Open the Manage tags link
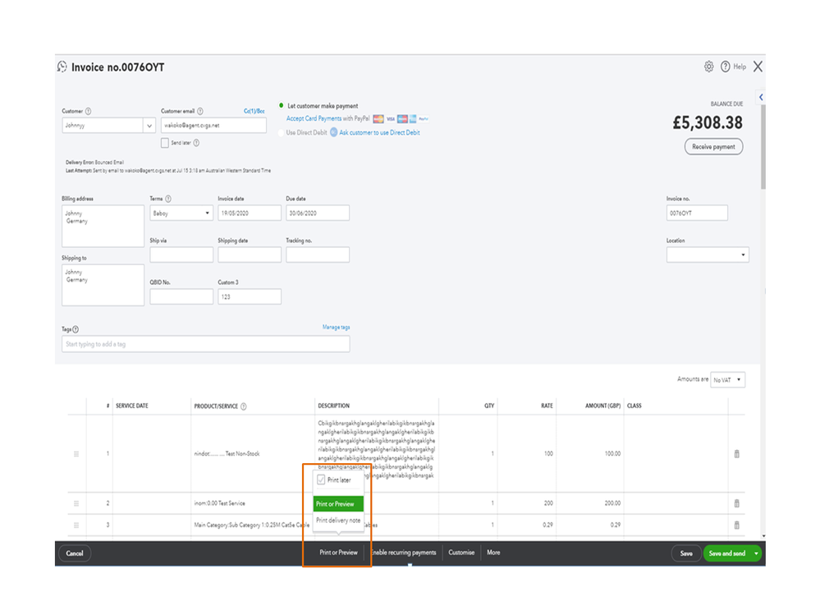The image size is (820, 615). click(337, 328)
